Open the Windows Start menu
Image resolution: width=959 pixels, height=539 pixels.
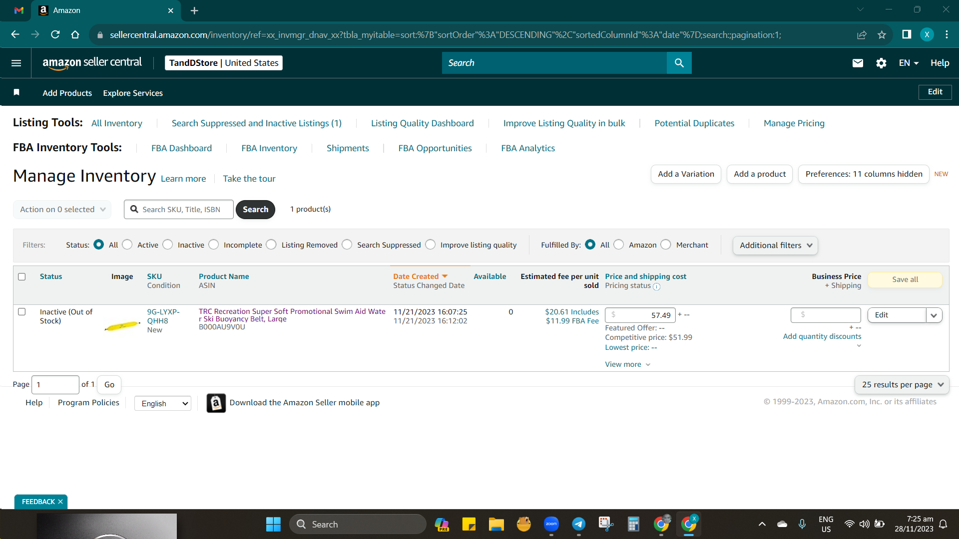pos(273,524)
